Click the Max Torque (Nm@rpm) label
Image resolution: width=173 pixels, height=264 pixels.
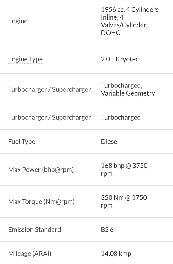click(x=41, y=201)
